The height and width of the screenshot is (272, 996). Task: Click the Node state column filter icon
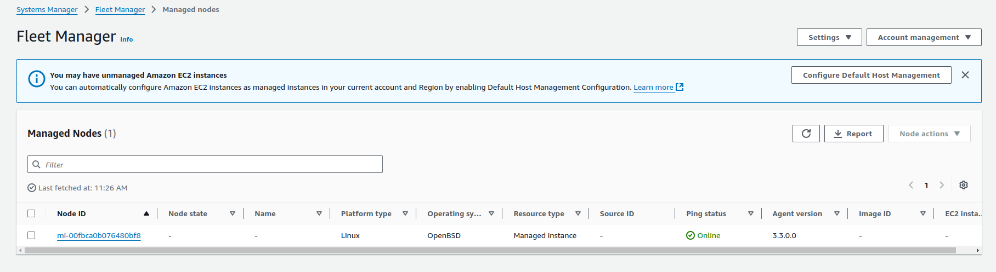pyautogui.click(x=233, y=213)
